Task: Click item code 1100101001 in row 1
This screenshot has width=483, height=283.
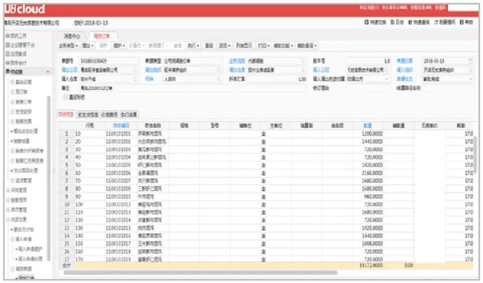Action: tap(118, 134)
